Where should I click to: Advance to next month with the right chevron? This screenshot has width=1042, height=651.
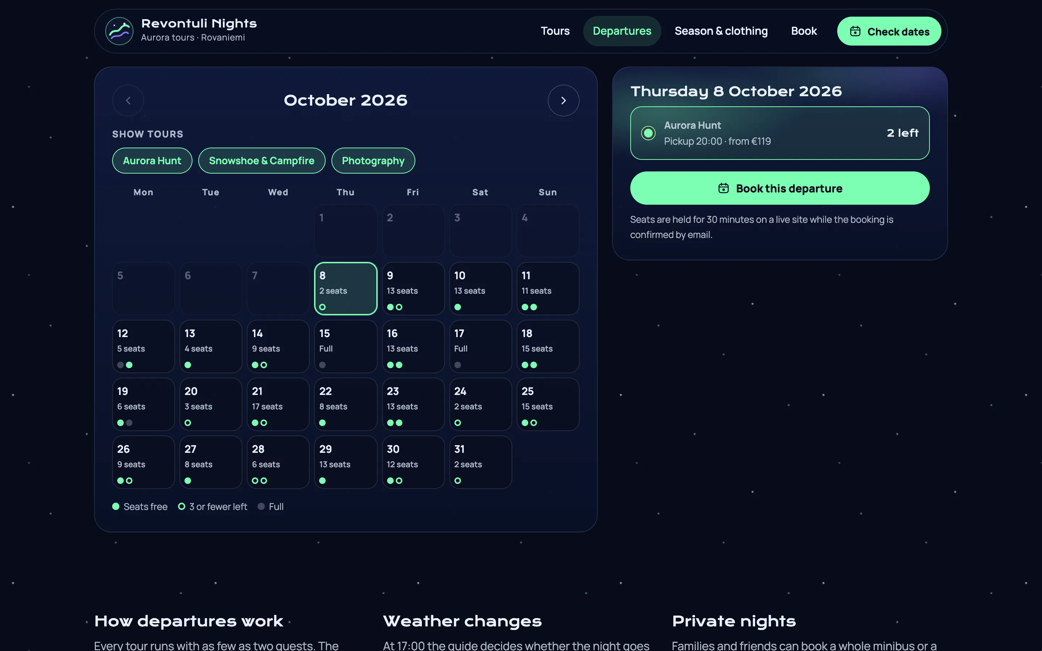coord(563,100)
